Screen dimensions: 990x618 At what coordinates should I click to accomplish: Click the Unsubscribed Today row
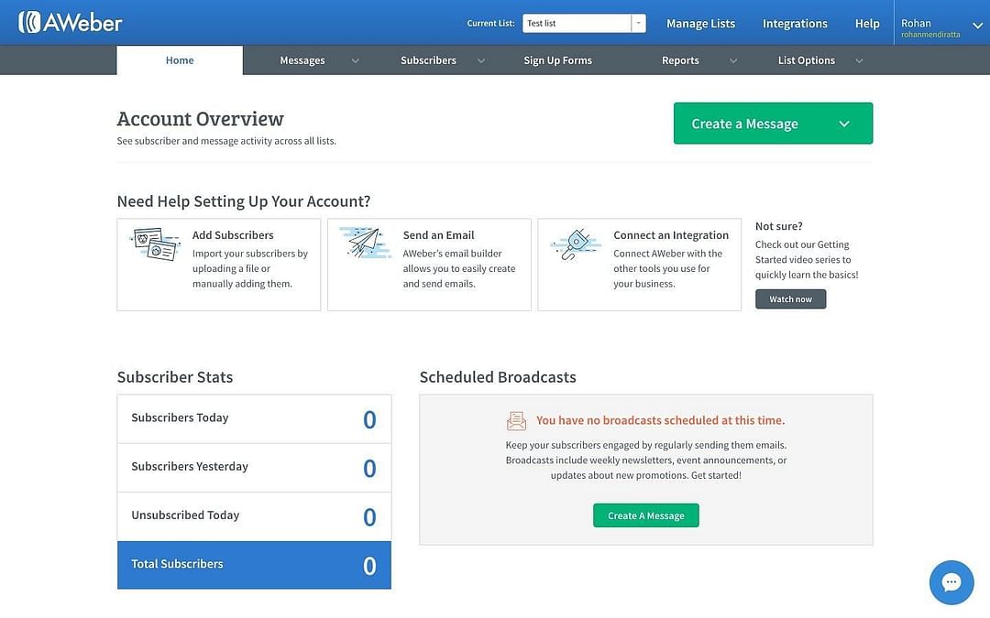pyautogui.click(x=254, y=516)
